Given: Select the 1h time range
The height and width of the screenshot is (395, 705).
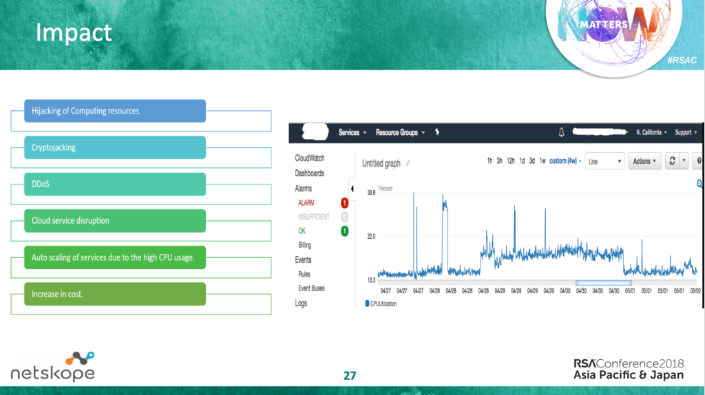Looking at the screenshot, I should (x=490, y=161).
